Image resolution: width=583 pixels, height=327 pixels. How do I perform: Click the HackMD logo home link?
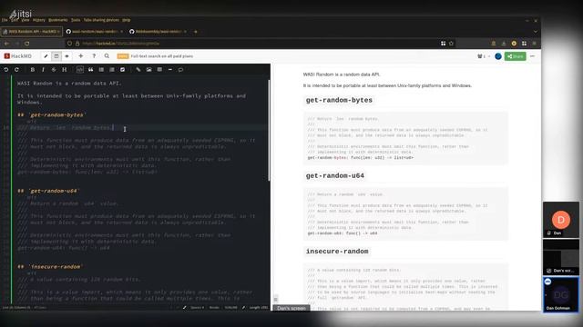[18, 56]
